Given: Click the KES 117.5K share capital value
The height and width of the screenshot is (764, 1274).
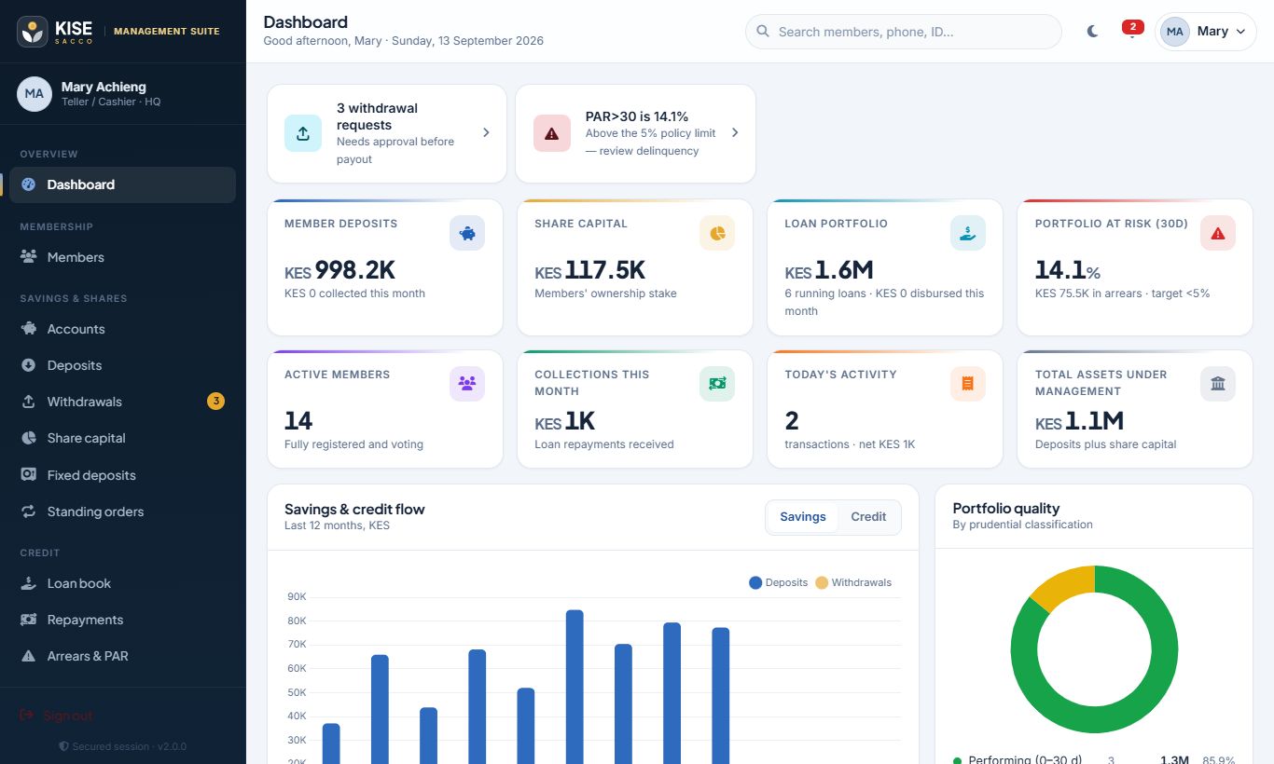Looking at the screenshot, I should click(590, 270).
